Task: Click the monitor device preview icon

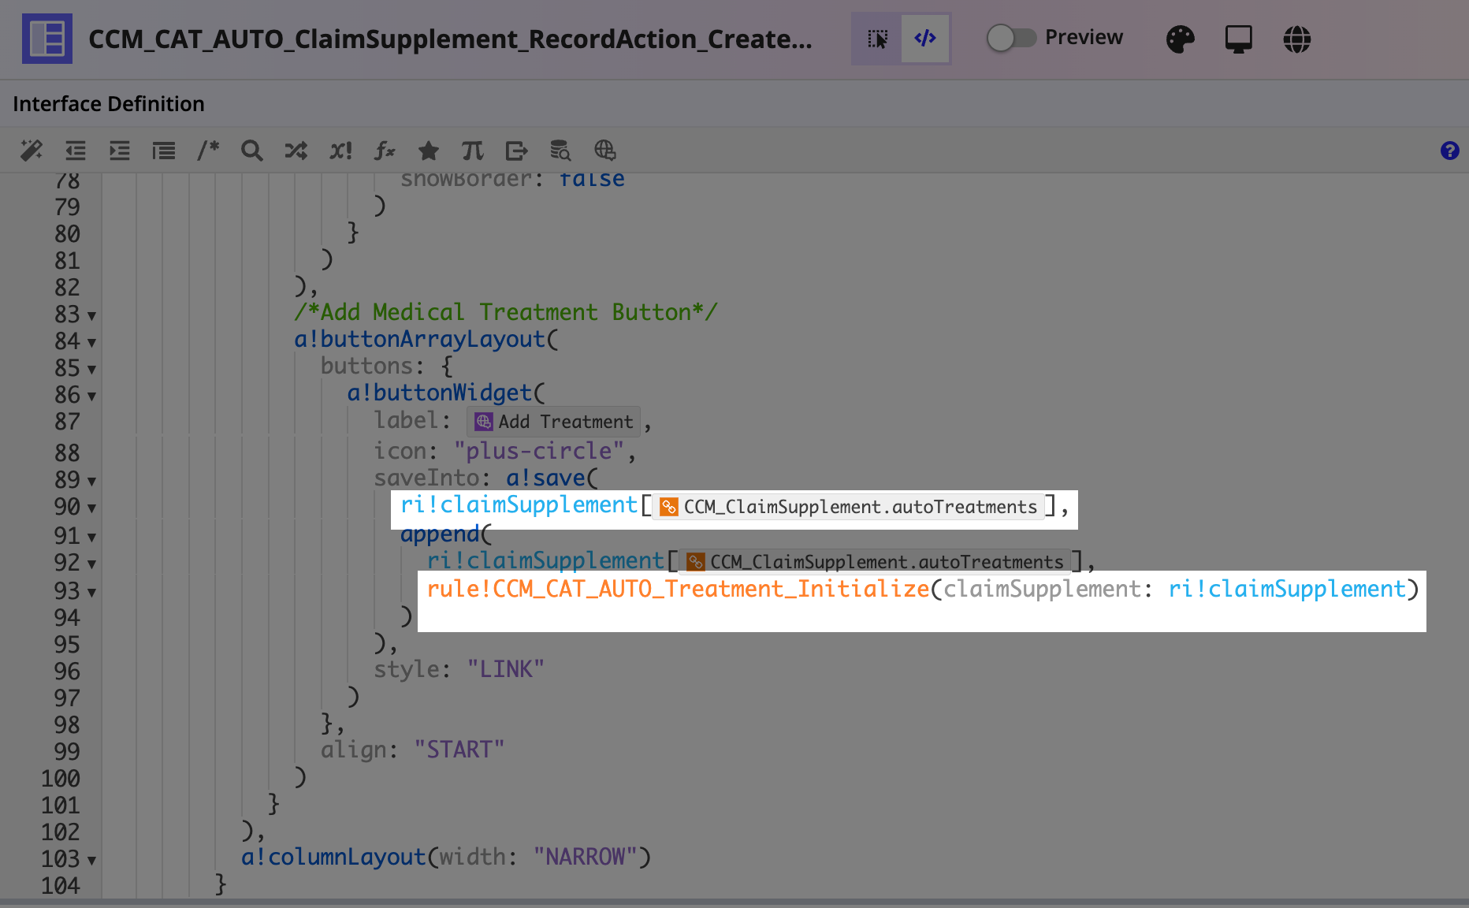Action: click(1238, 39)
